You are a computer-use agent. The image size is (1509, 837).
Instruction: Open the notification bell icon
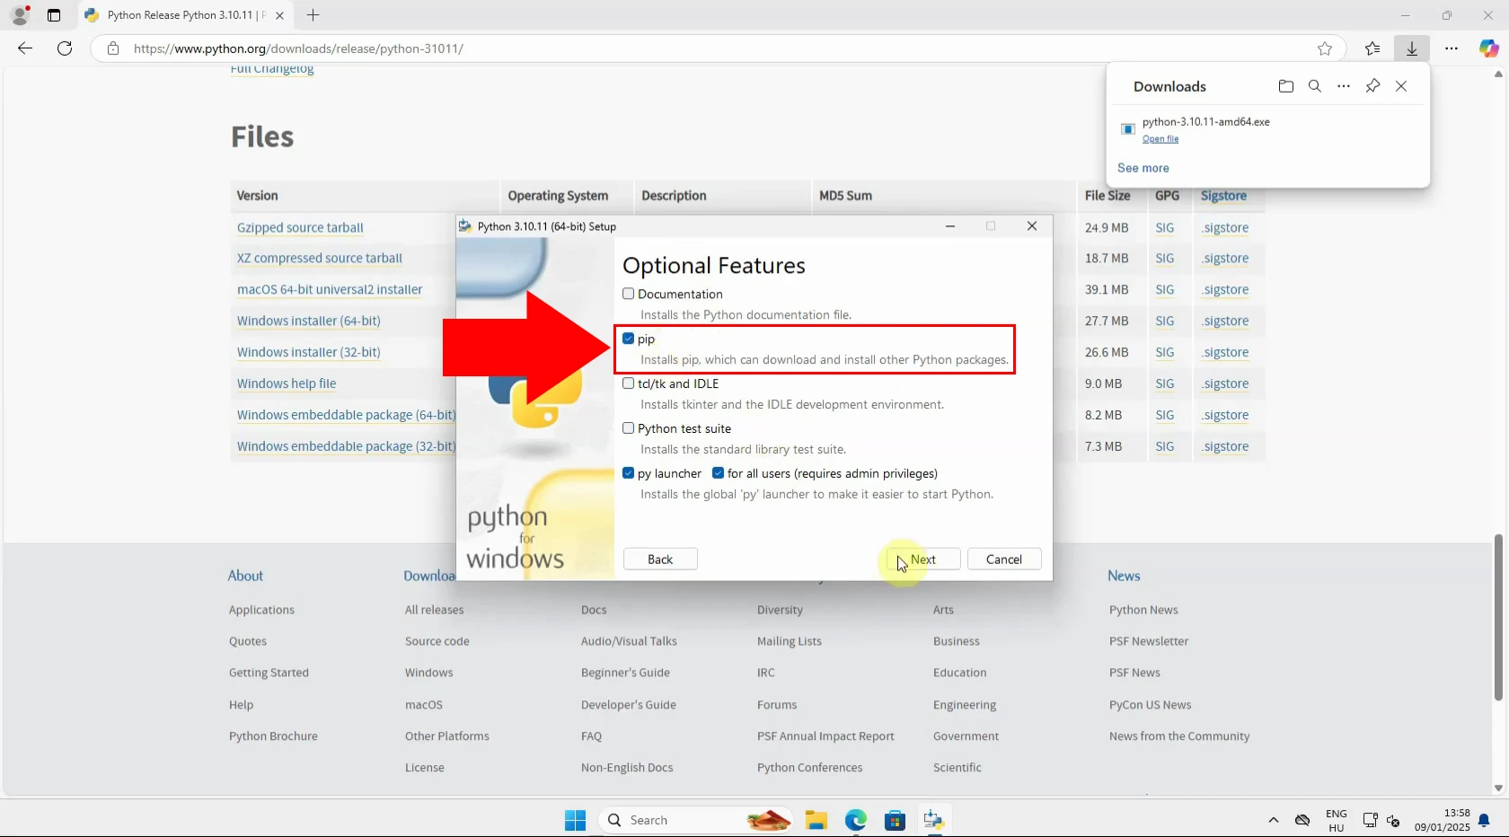tap(1484, 820)
